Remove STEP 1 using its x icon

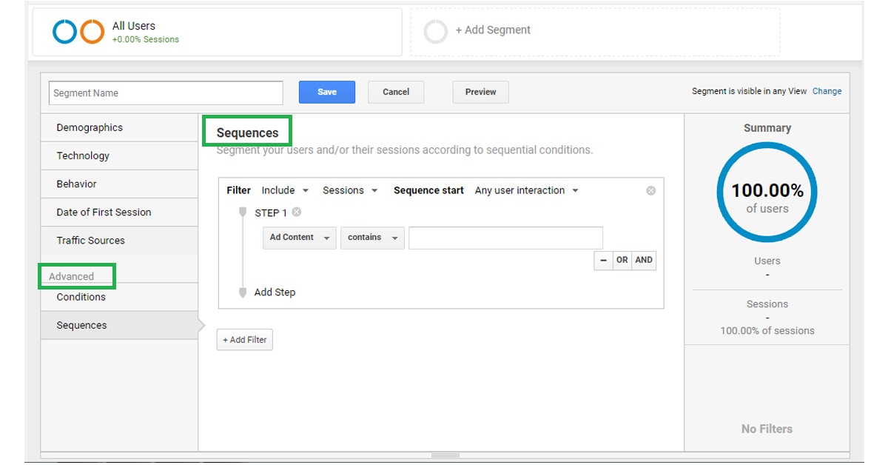[x=296, y=213]
